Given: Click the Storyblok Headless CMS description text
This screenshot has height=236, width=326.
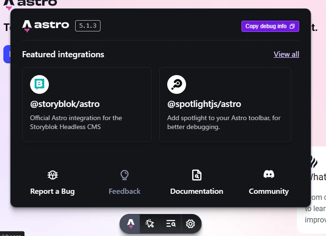Looking at the screenshot, I should pos(76,122).
